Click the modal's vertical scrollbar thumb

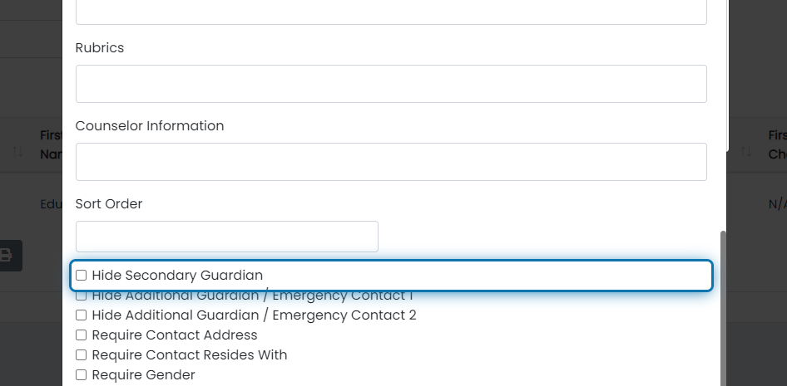[723, 309]
